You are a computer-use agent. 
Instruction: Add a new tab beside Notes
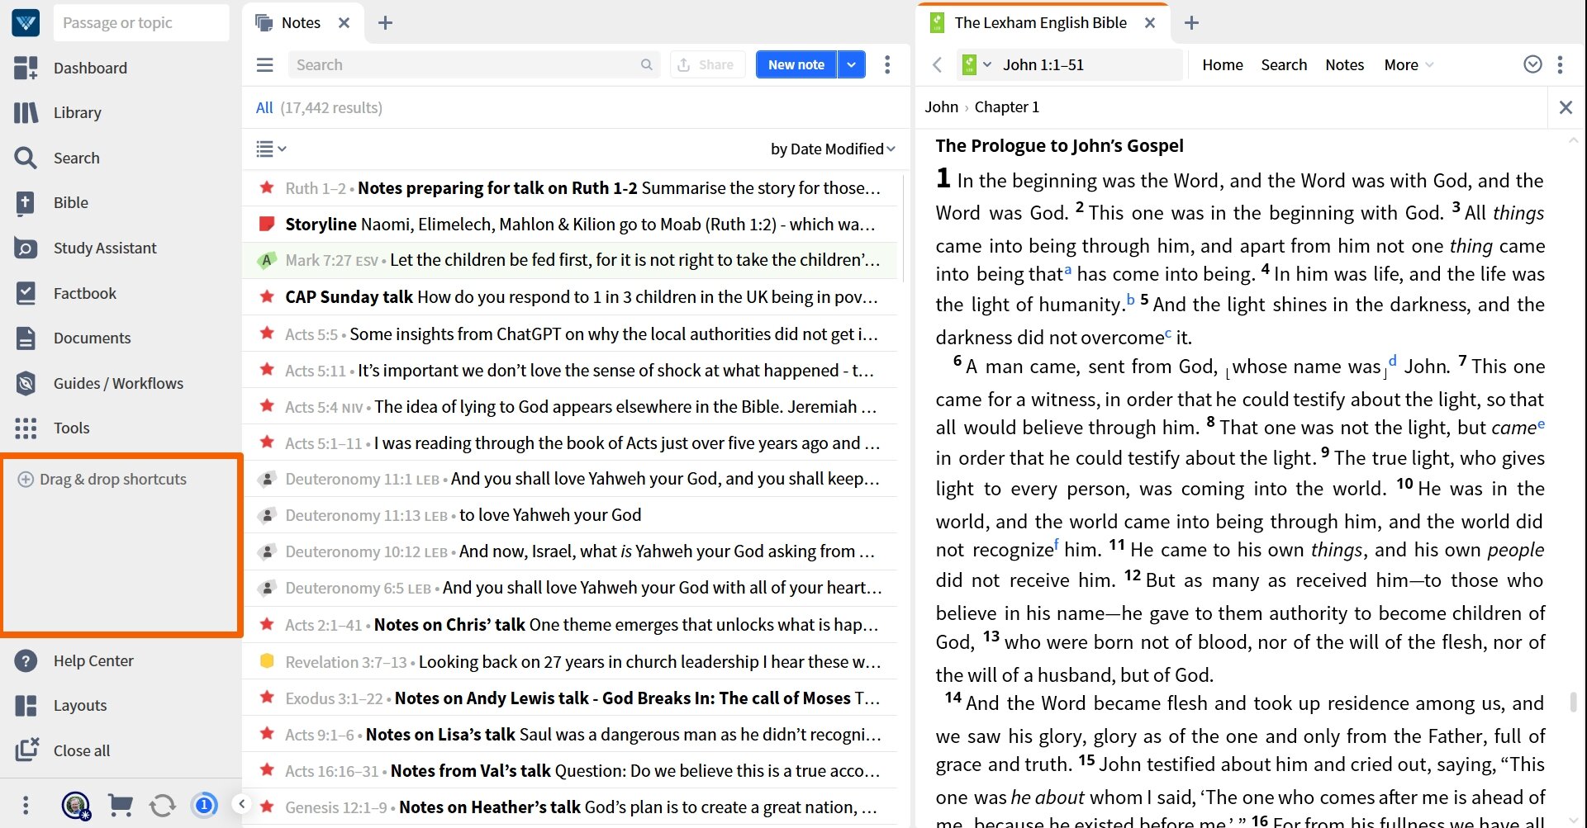point(385,23)
